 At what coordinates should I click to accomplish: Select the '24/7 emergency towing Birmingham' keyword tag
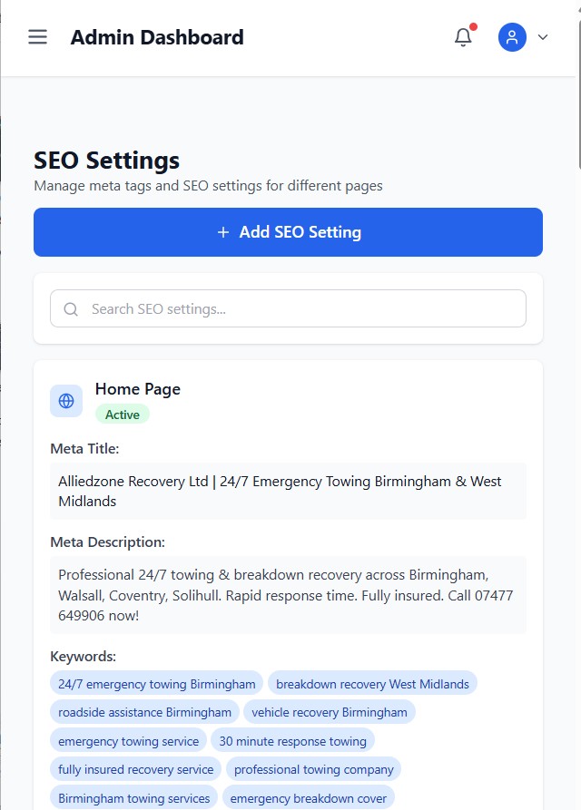point(157,684)
